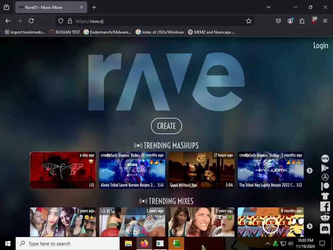The width and height of the screenshot is (333, 250).
Task: Open the Firefox View icon
Action: coord(7,7)
